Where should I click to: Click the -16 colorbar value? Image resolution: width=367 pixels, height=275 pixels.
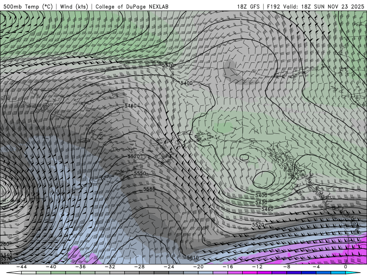point(228,267)
